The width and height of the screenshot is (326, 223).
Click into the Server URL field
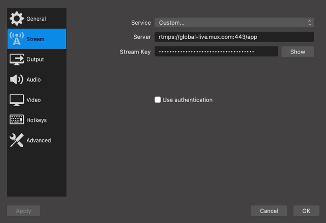pos(234,37)
